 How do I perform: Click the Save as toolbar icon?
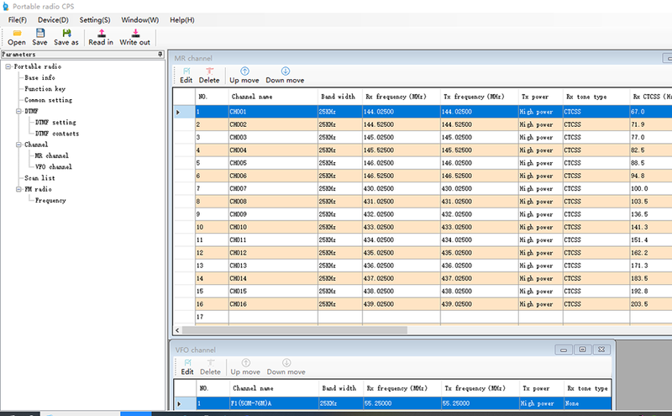(66, 37)
